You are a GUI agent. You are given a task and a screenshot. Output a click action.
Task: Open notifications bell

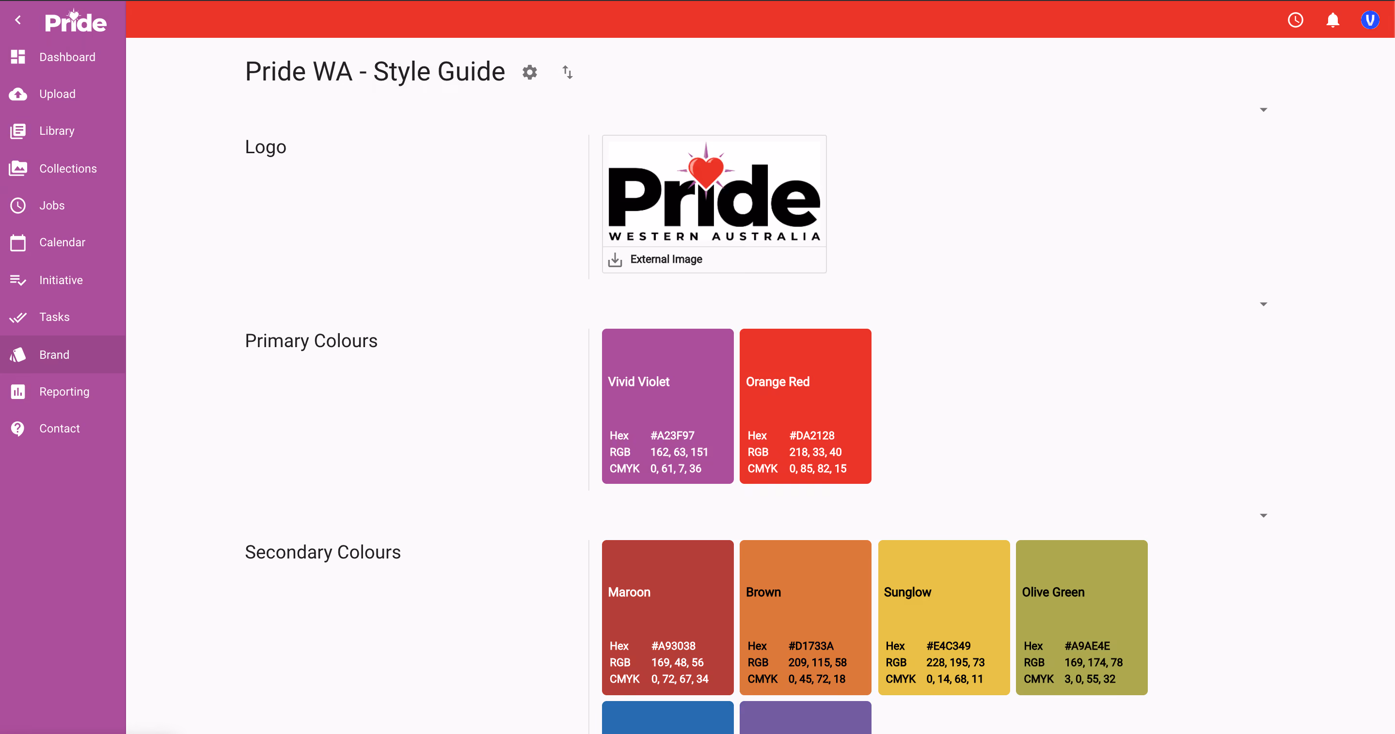1333,20
